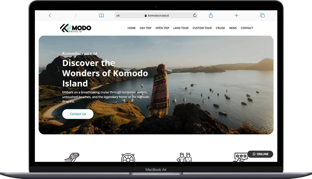Show the tab overview icon
The width and height of the screenshot is (312, 179).
pos(262,15)
